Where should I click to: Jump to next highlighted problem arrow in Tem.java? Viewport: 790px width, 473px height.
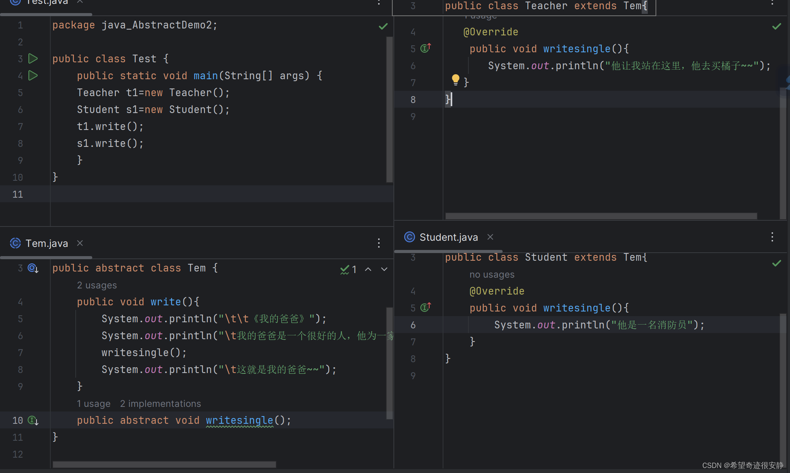click(384, 269)
